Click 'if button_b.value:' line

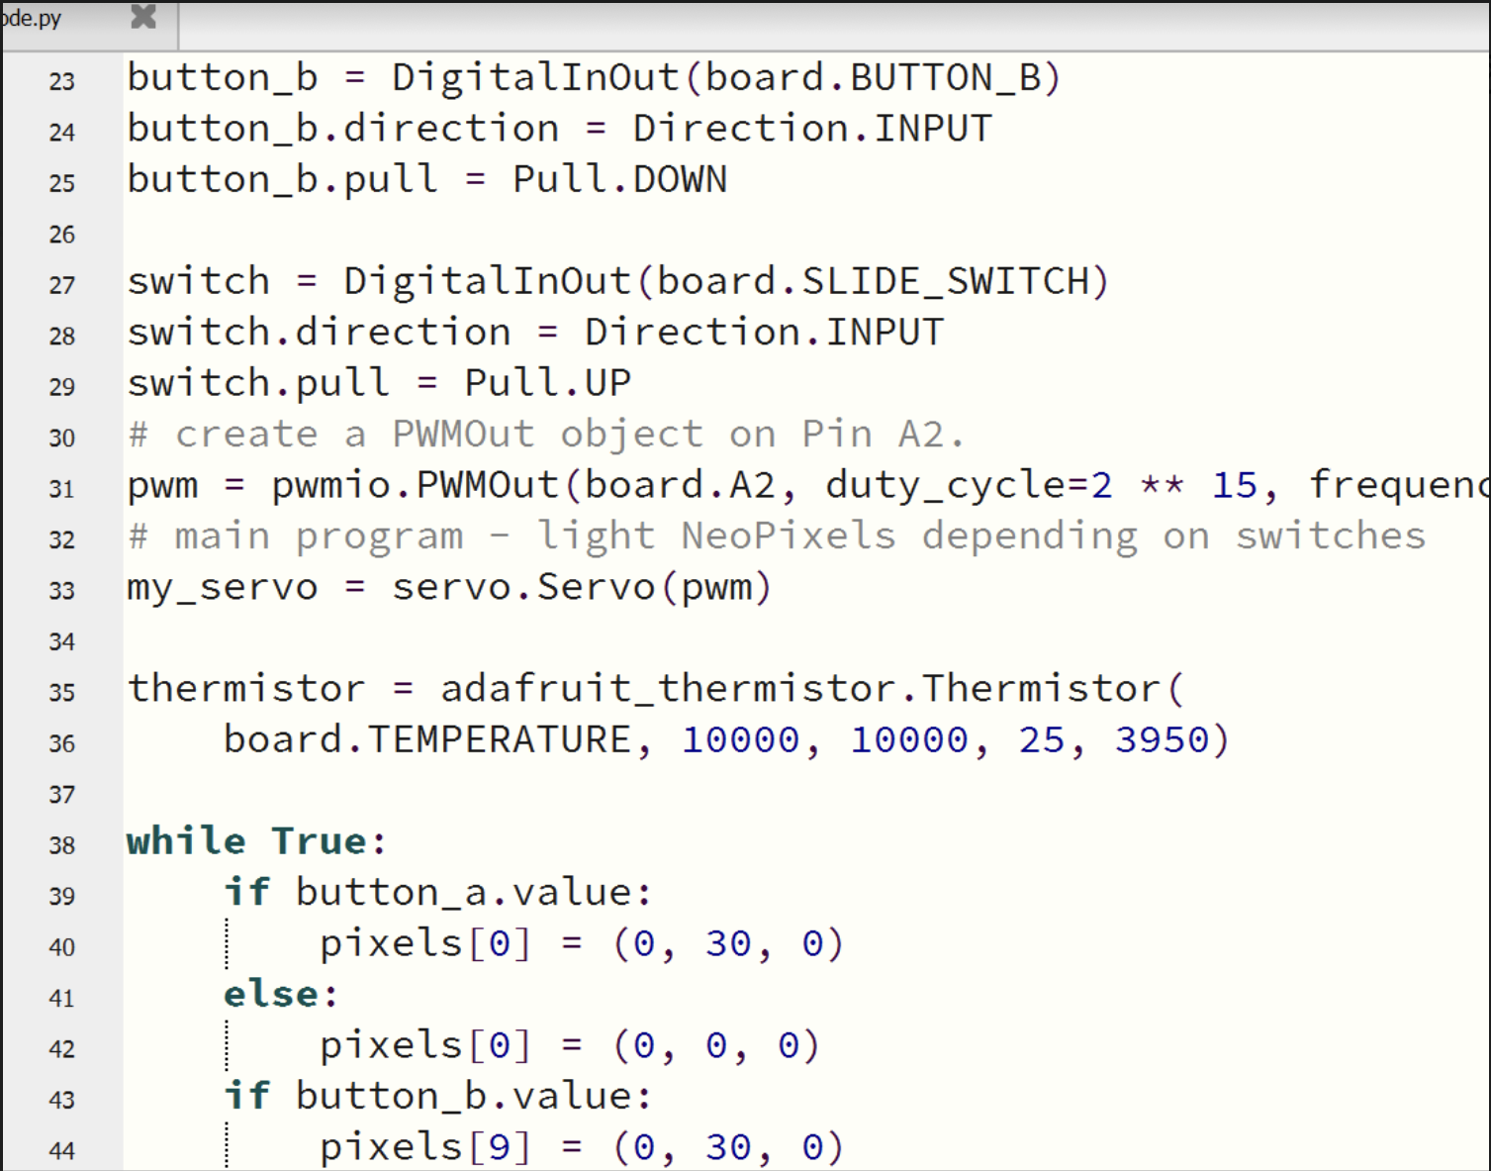pyautogui.click(x=437, y=1096)
